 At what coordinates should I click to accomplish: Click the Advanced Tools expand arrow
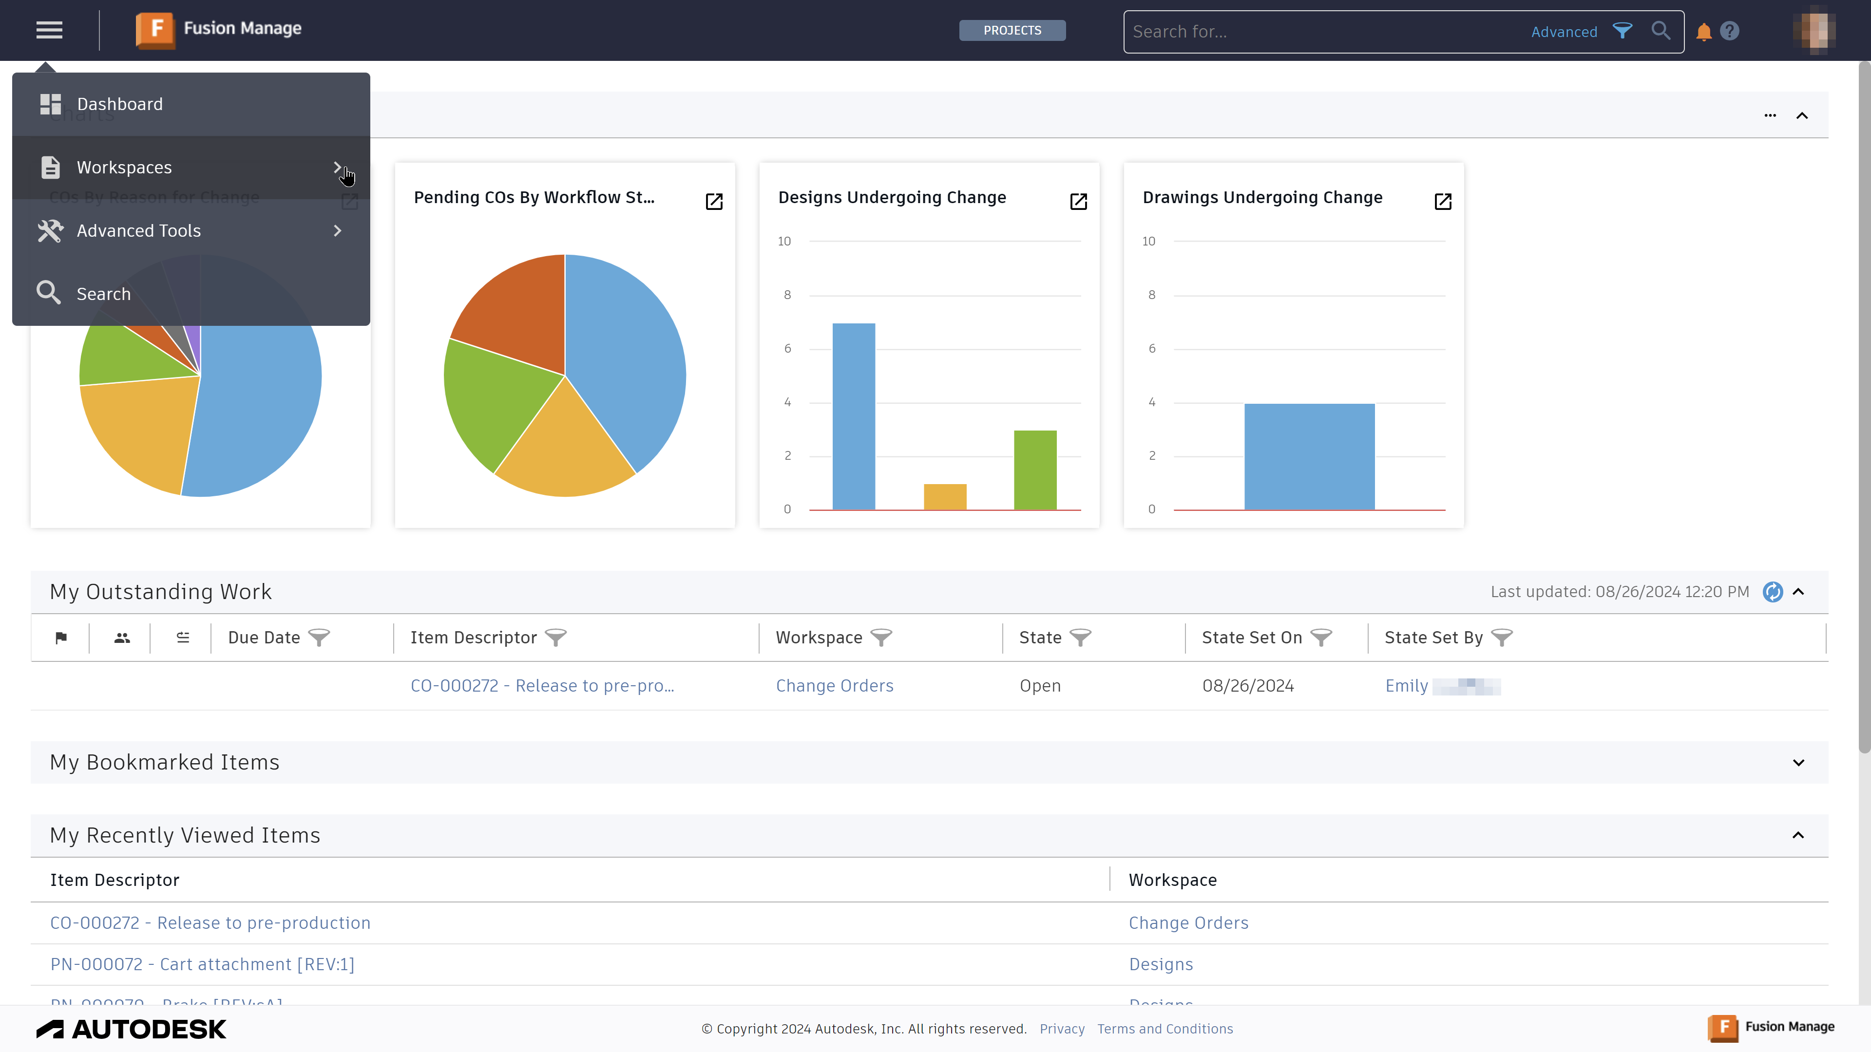pyautogui.click(x=339, y=230)
